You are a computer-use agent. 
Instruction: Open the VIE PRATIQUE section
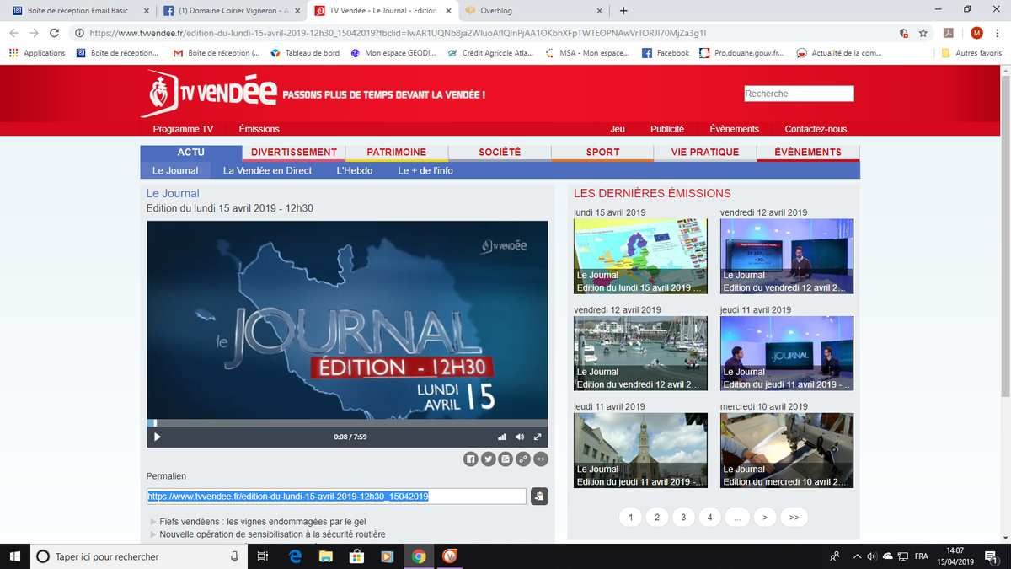click(705, 153)
